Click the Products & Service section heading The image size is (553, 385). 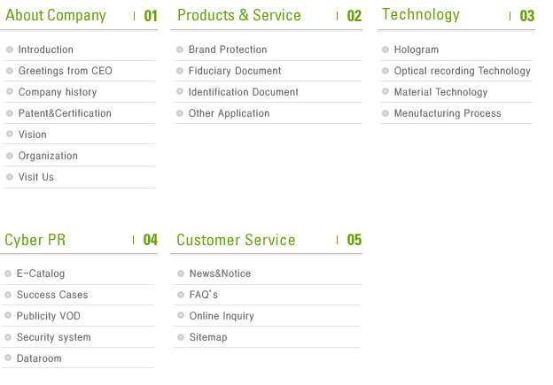[239, 16]
